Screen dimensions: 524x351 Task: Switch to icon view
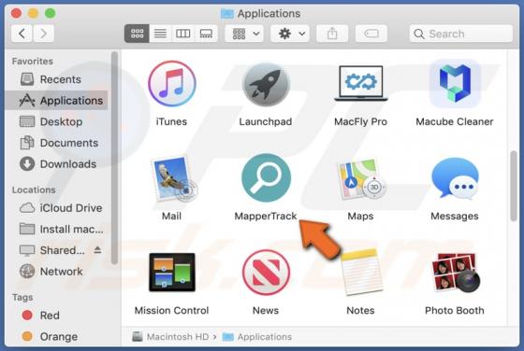[137, 34]
